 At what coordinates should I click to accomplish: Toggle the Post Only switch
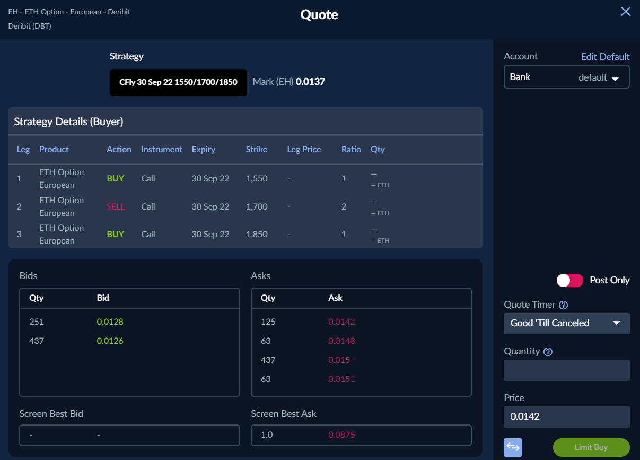click(x=569, y=280)
